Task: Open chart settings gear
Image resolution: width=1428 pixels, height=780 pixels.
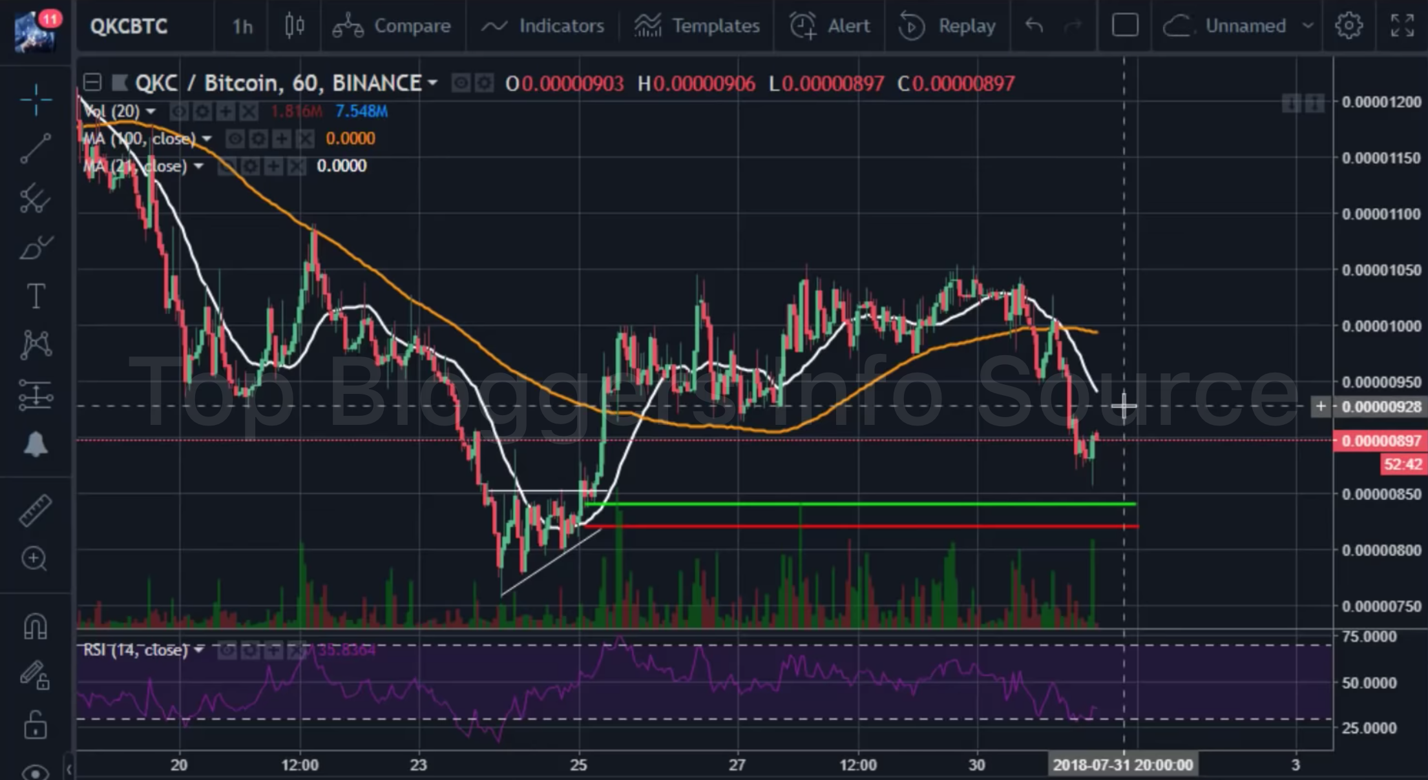Action: (1349, 26)
